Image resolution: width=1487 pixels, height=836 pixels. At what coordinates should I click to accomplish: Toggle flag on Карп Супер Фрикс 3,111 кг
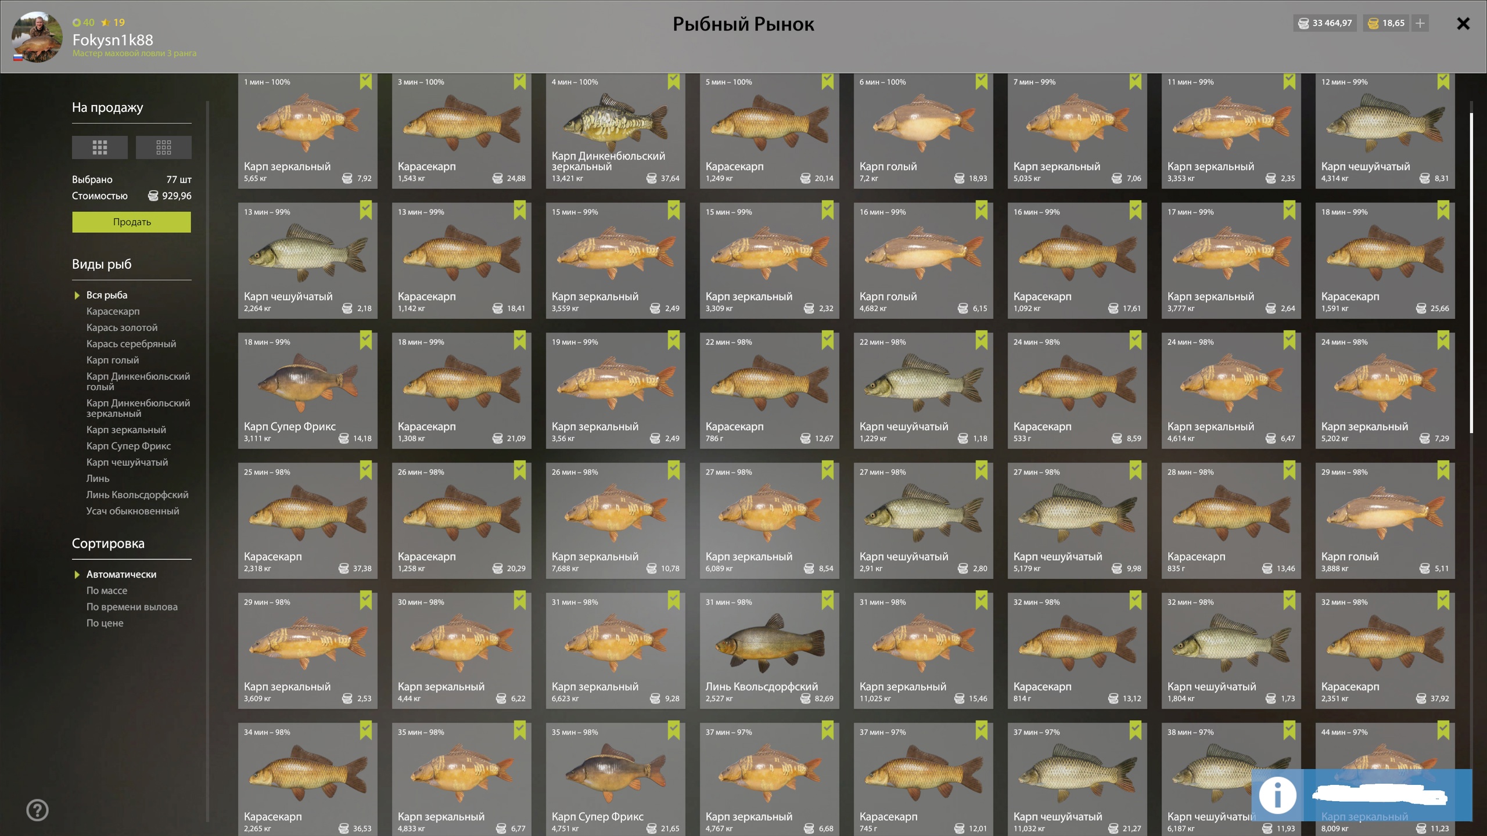click(x=365, y=341)
